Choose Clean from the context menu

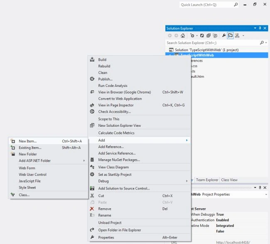tap(139, 73)
